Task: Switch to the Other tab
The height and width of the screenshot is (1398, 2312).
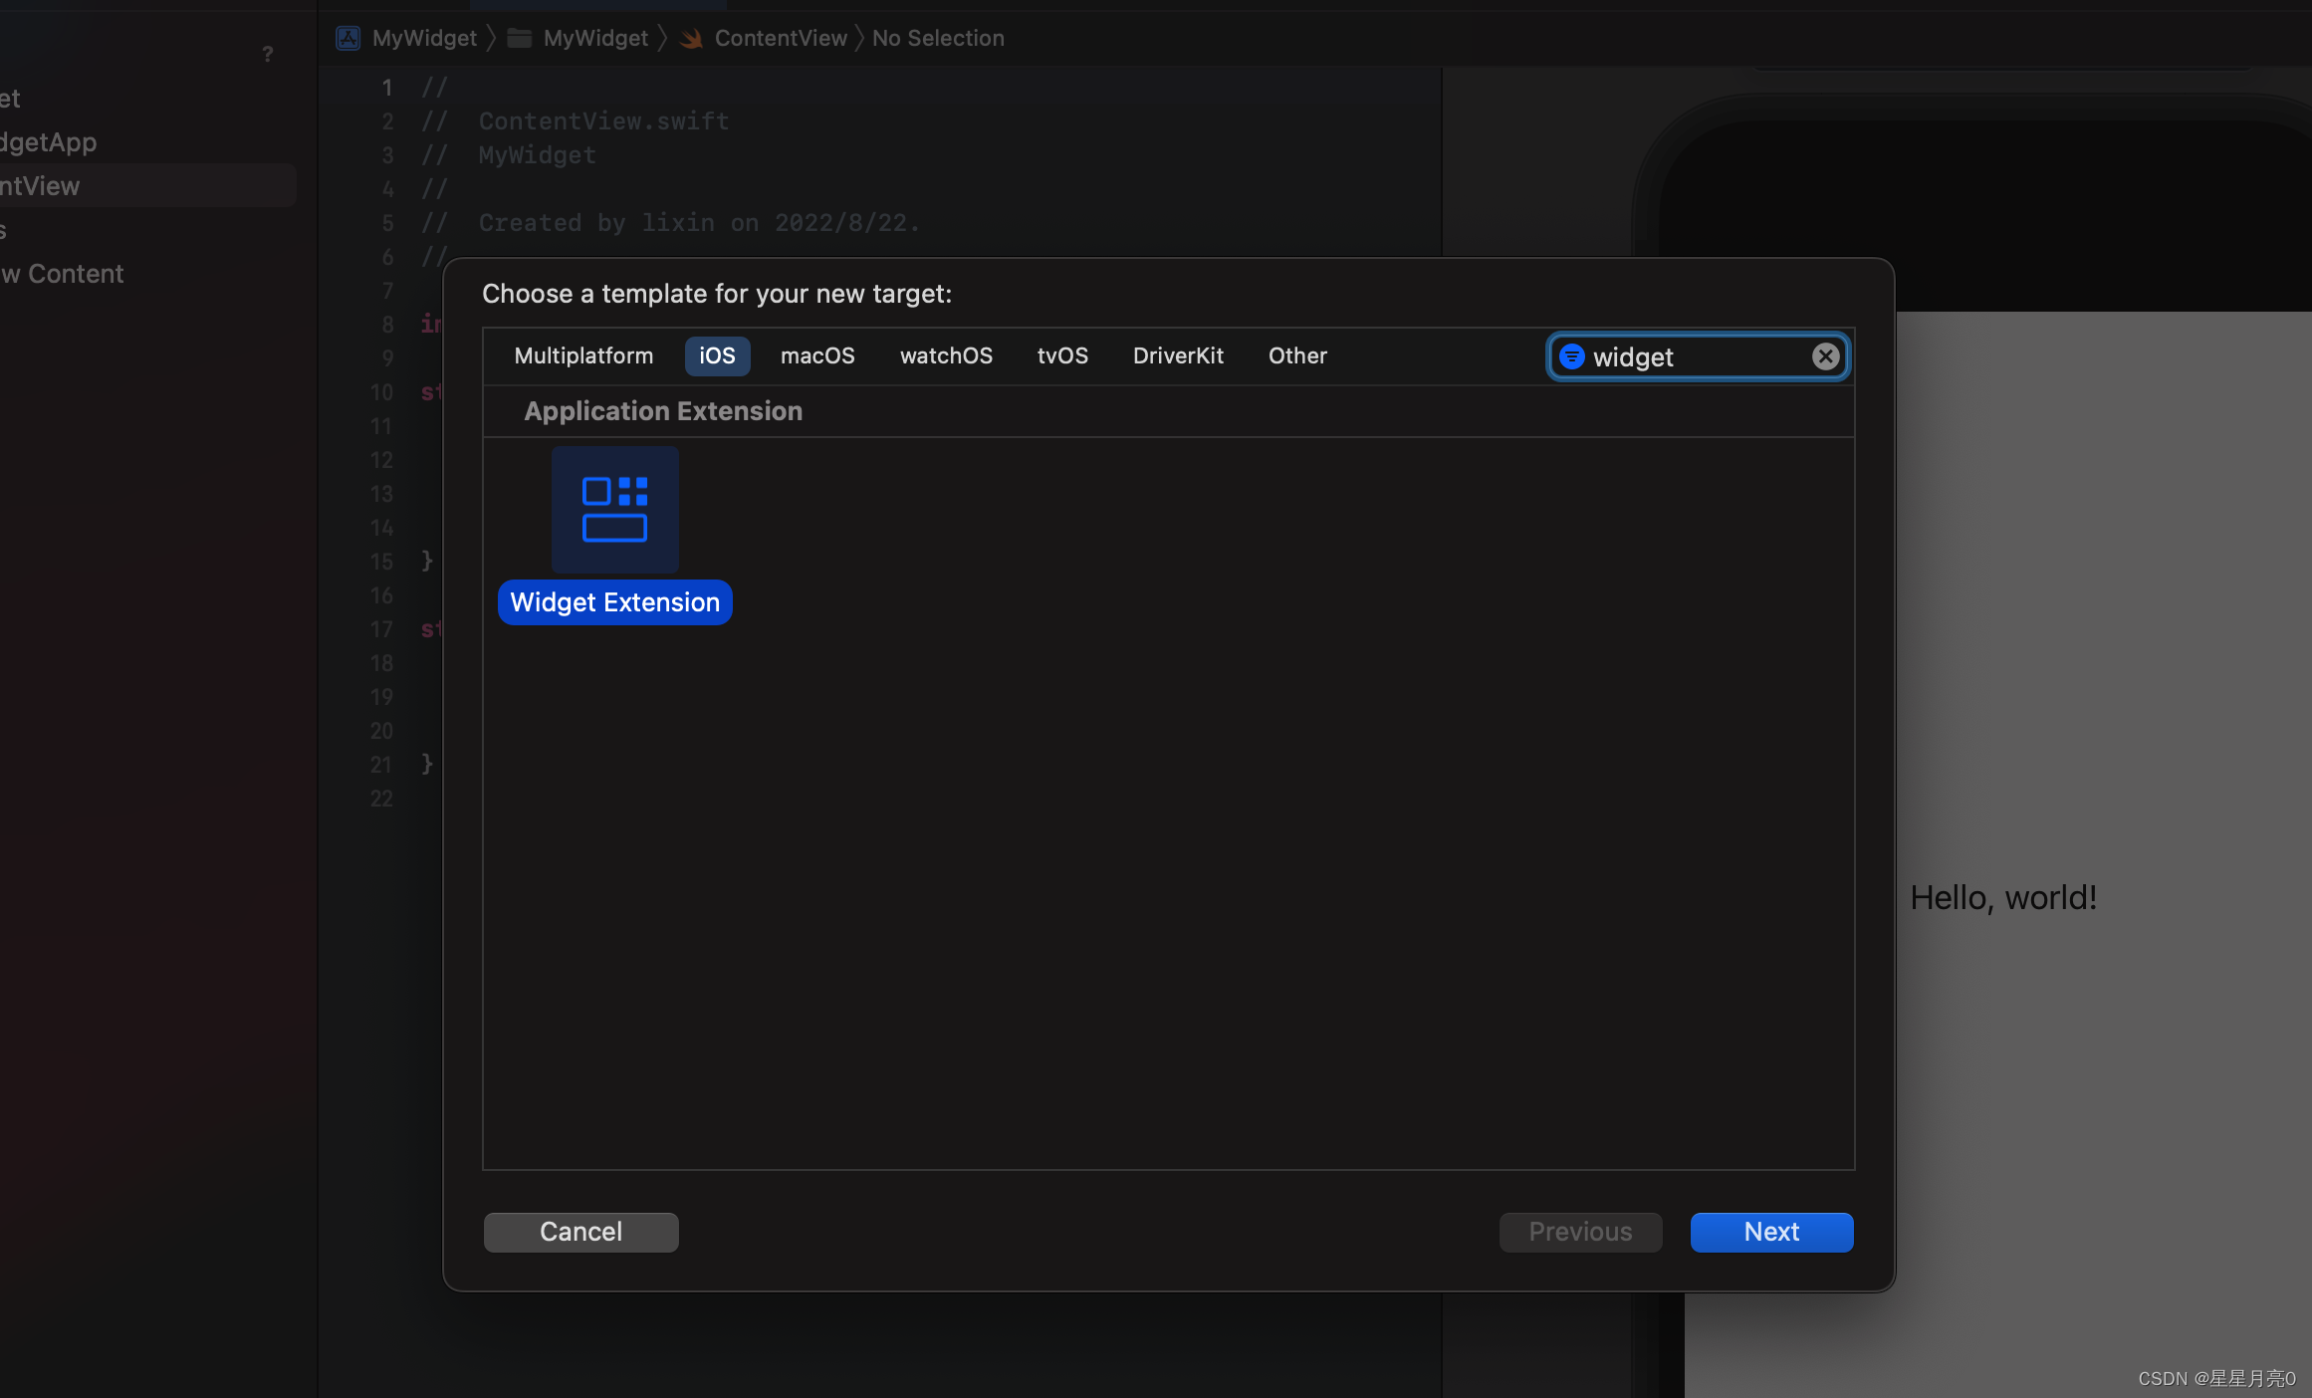Action: 1297,355
